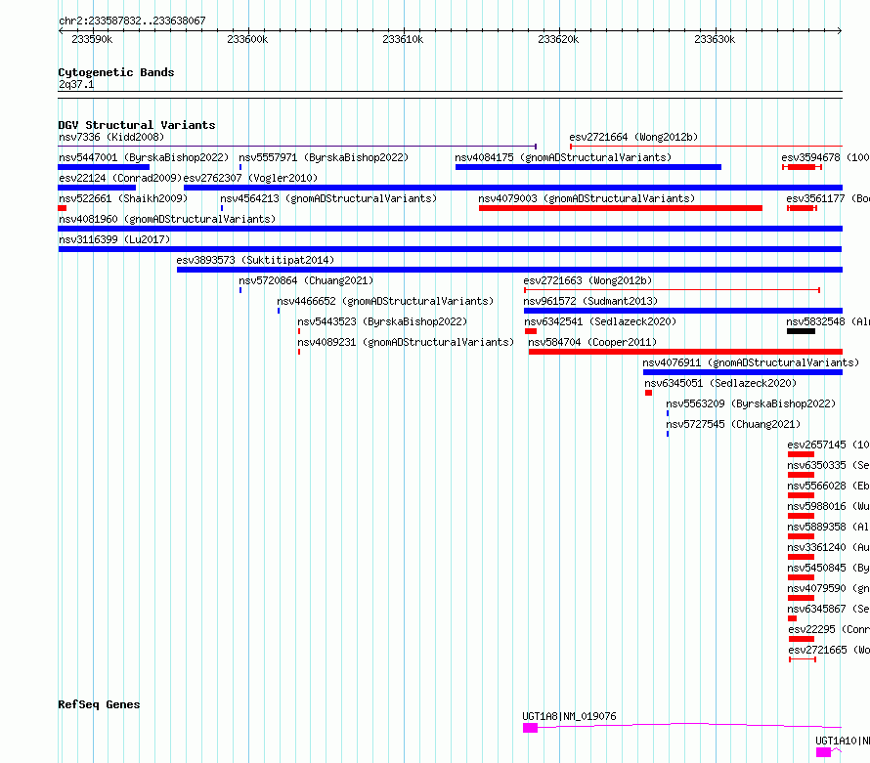870x763 pixels.
Task: Click nsv5727545 (Chuang2021) label
Action: (x=733, y=424)
